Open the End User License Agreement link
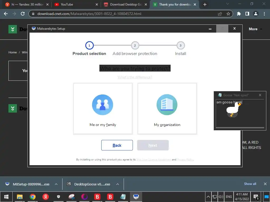This screenshot has width=270, height=202. pos(154,160)
